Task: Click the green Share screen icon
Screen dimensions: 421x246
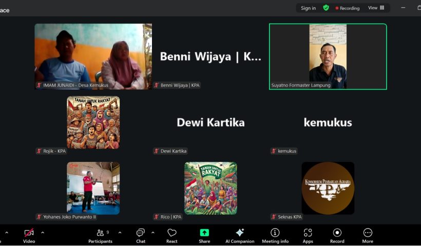Action: tap(204, 233)
